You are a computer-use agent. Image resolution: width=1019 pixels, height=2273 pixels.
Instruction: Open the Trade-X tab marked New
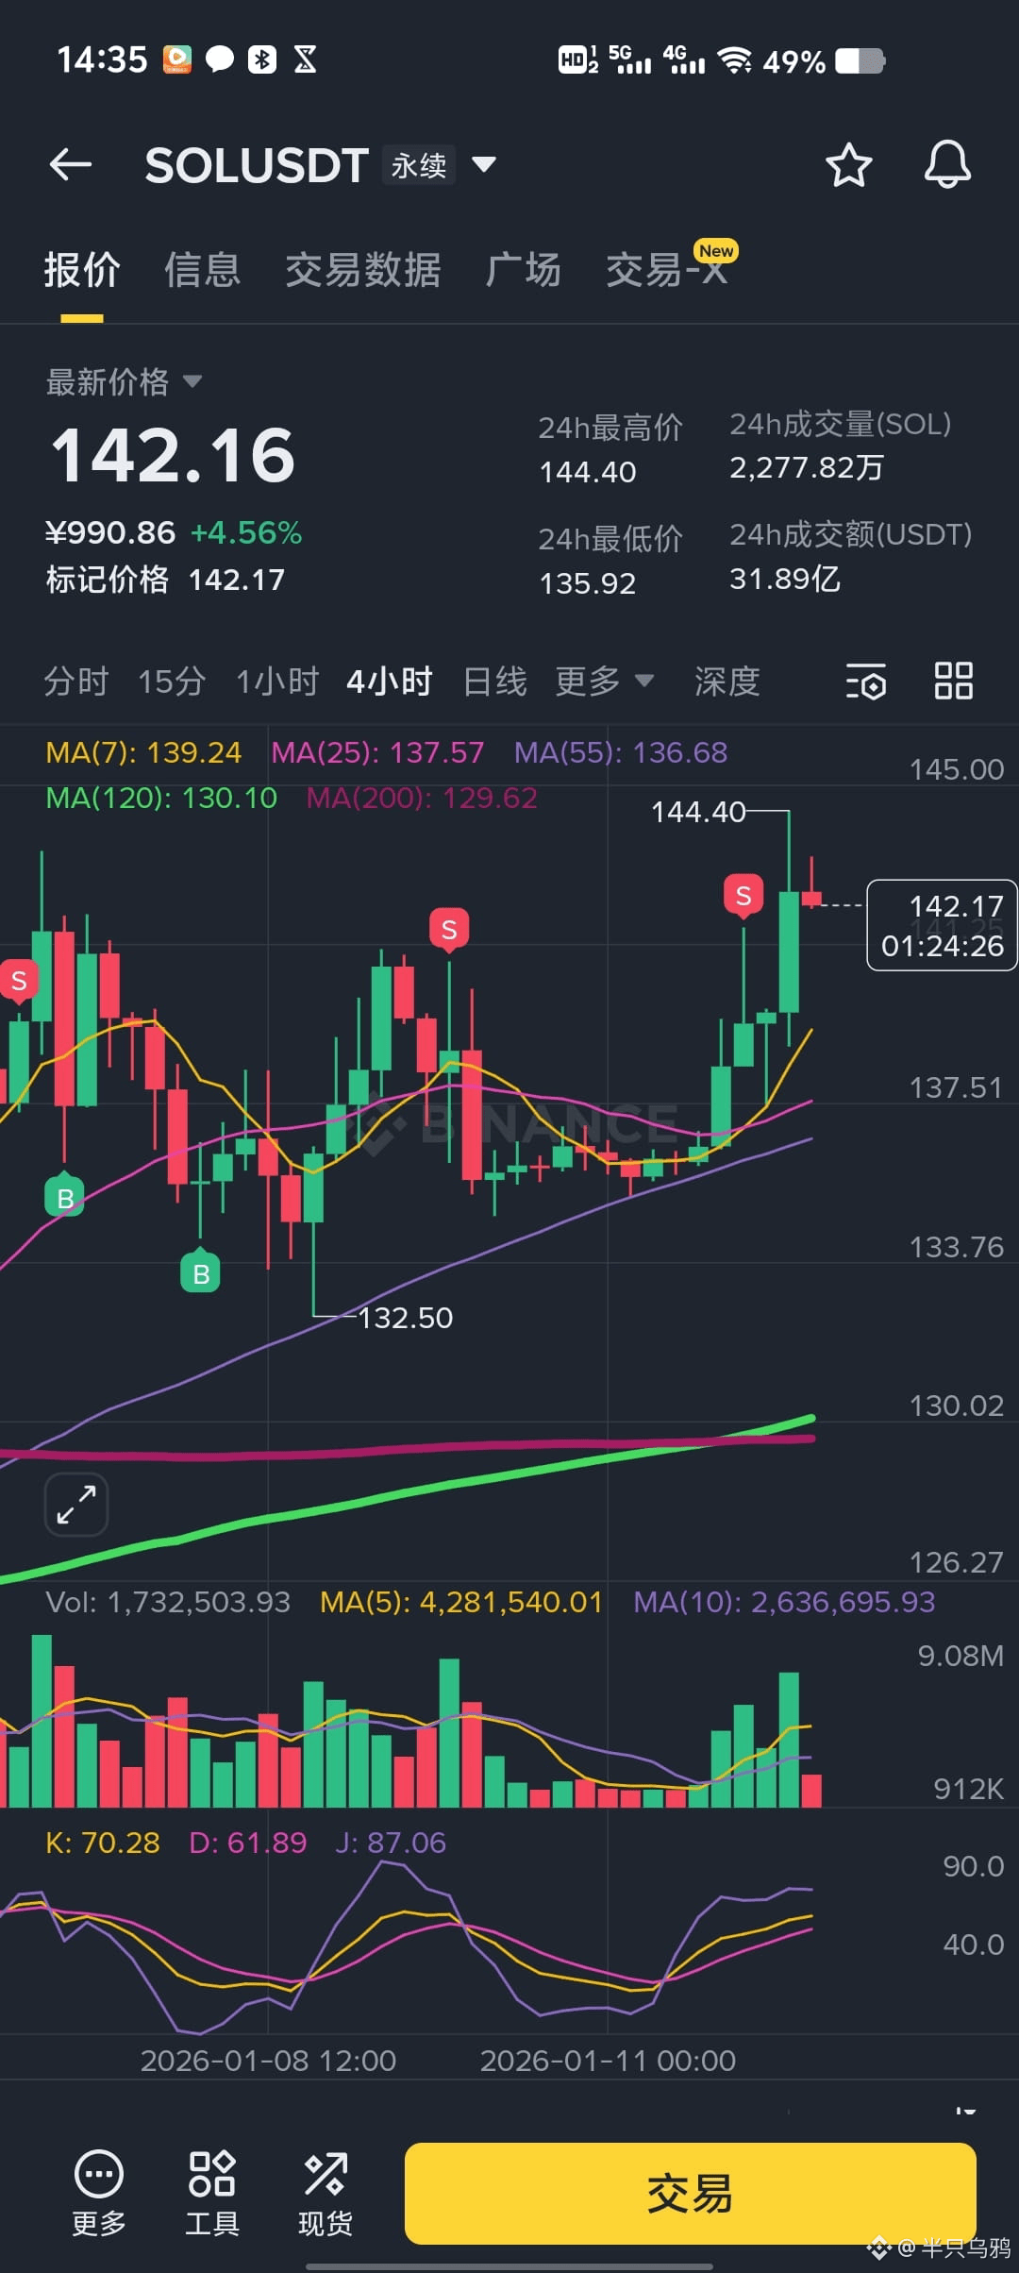(x=669, y=268)
